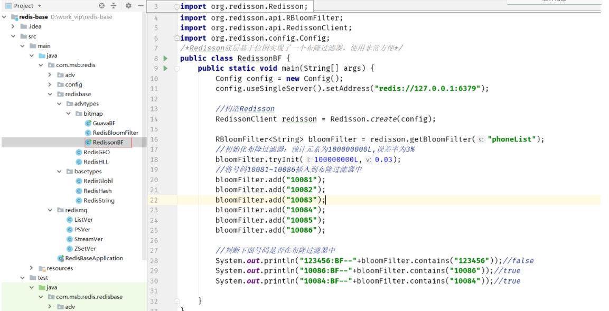Collapse the src folder

13,36
